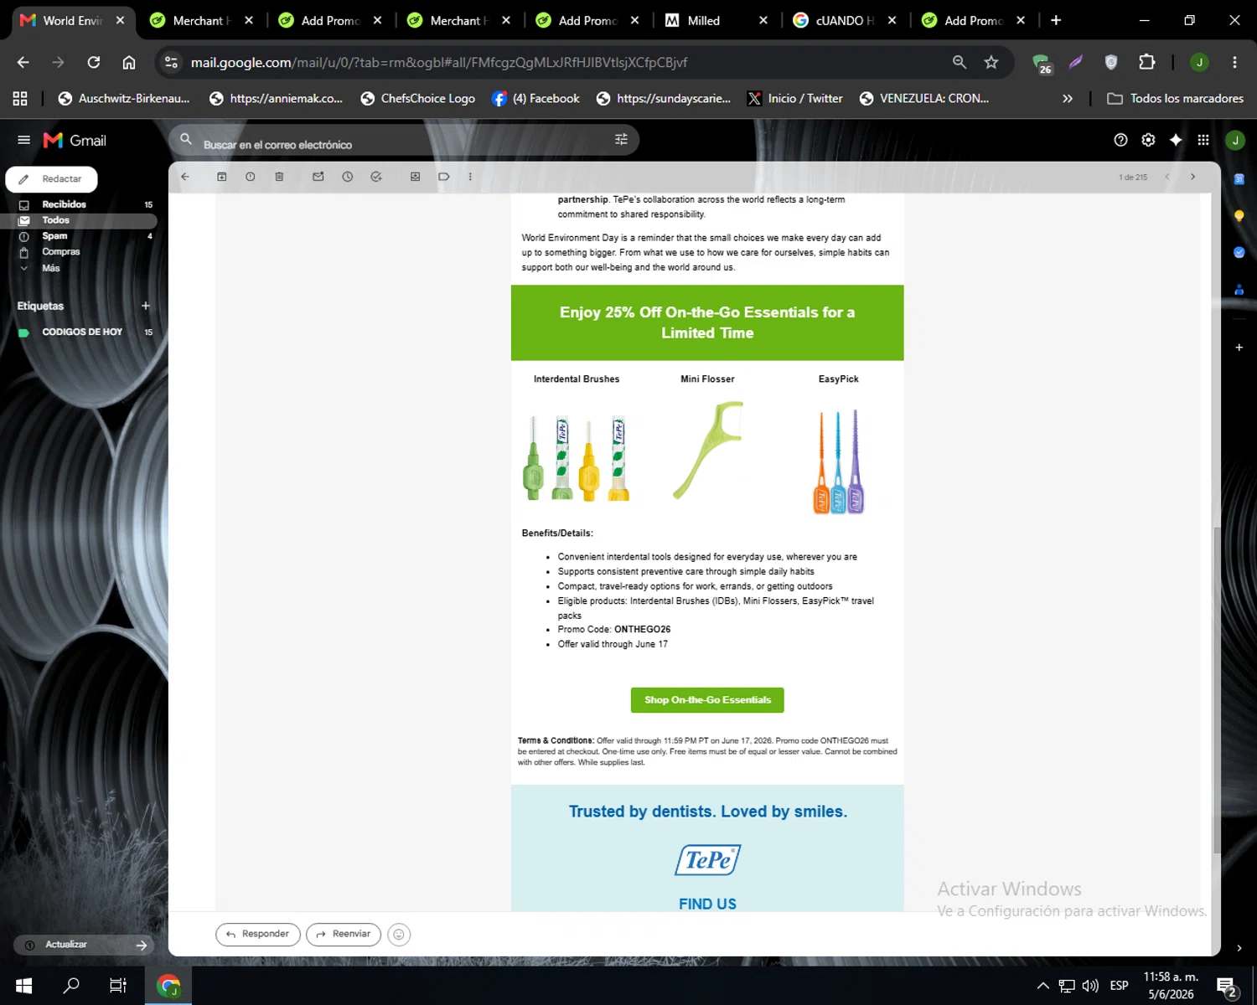Bookmark this page with star
The image size is (1257, 1005).
(991, 62)
